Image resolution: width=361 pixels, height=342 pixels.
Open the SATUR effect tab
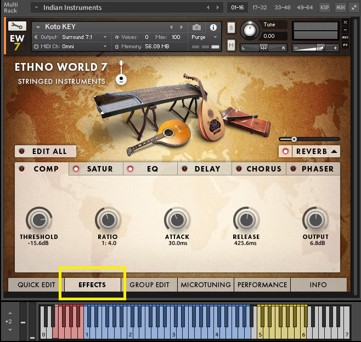pos(100,169)
